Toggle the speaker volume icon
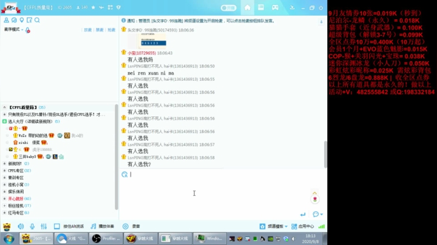 [21, 226]
